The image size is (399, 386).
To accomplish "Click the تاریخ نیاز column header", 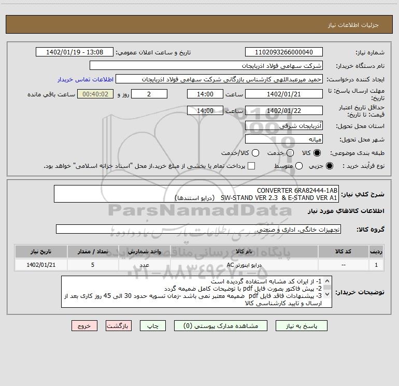I will point(41,251).
